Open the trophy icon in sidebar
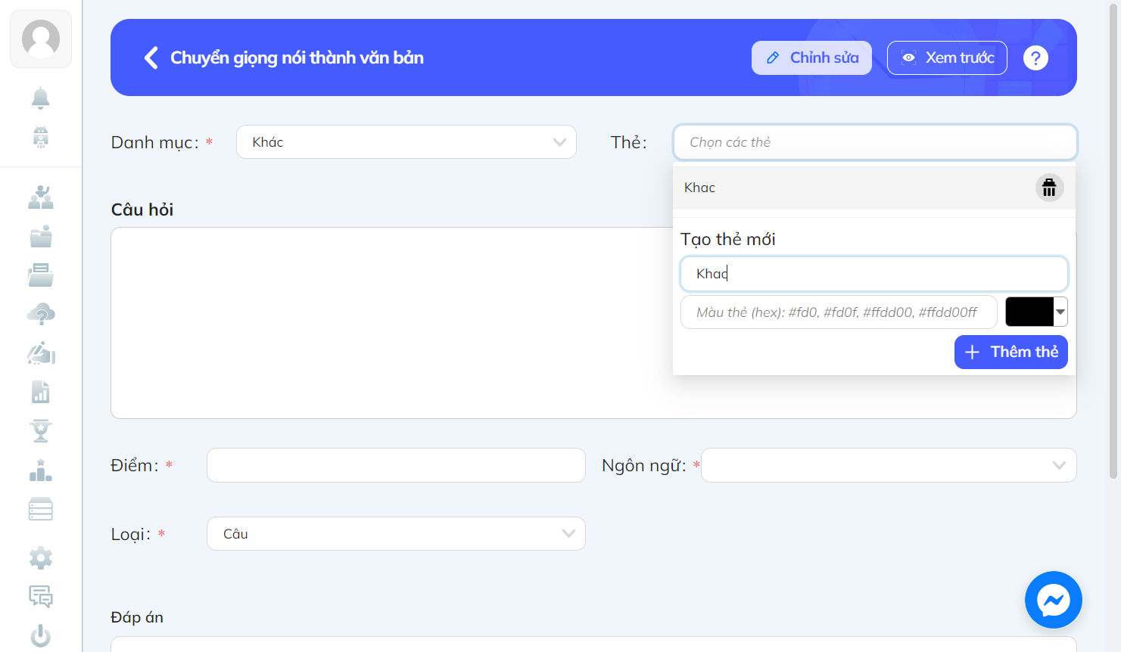The height and width of the screenshot is (652, 1121). coord(41,430)
